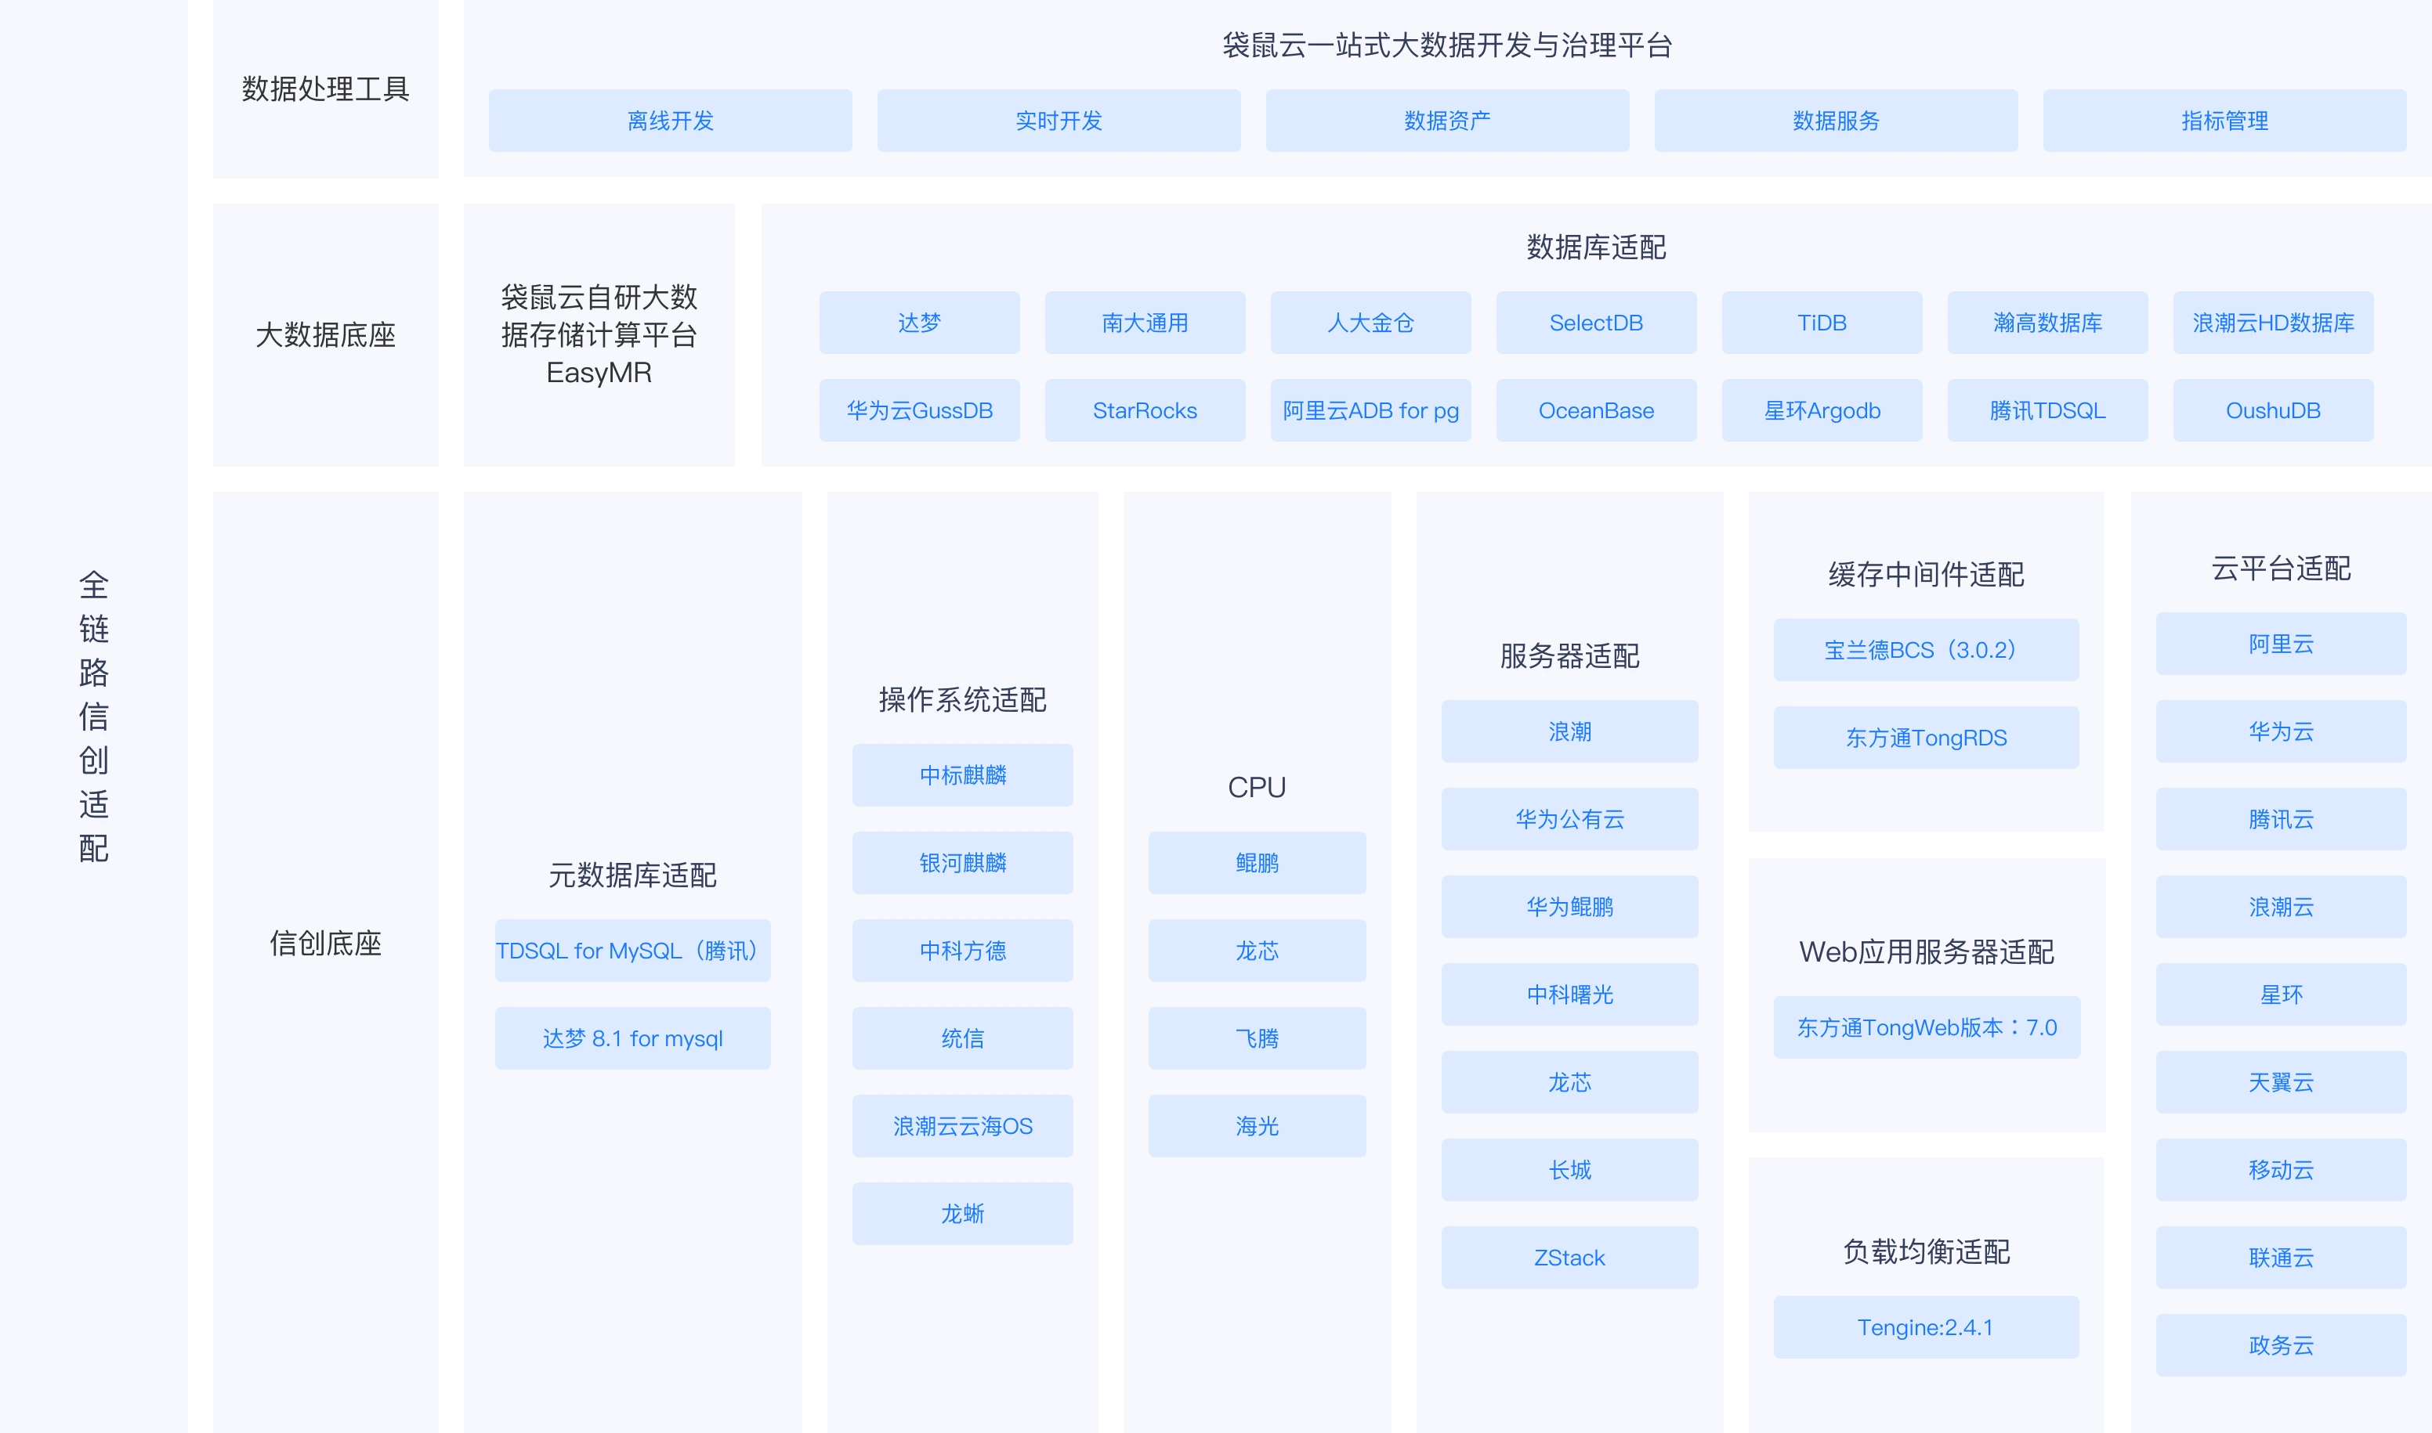Click the TiDB box
Screen dimensions: 2432x1433
[x=1822, y=323]
